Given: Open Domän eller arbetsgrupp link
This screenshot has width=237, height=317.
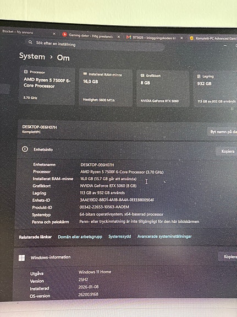Looking at the screenshot, I should coord(80,237).
